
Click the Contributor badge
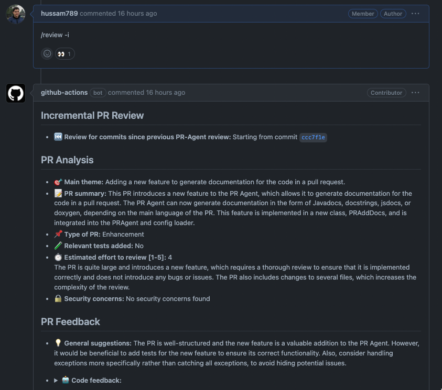tap(386, 93)
